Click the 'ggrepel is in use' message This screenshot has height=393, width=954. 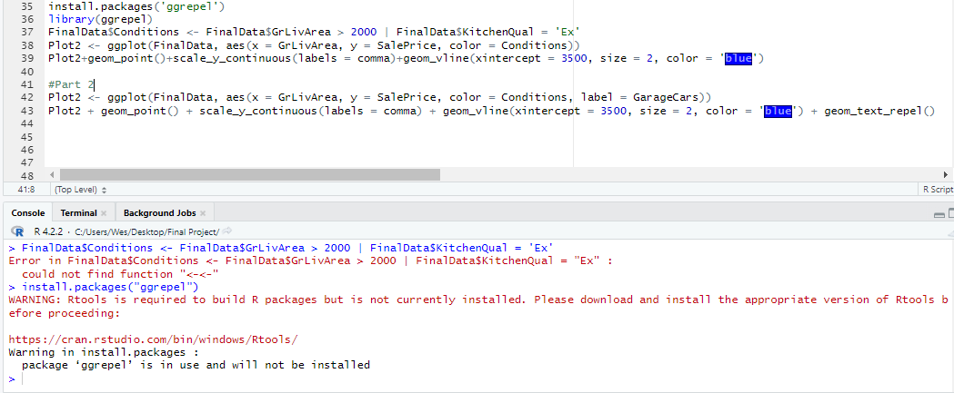tap(196, 366)
